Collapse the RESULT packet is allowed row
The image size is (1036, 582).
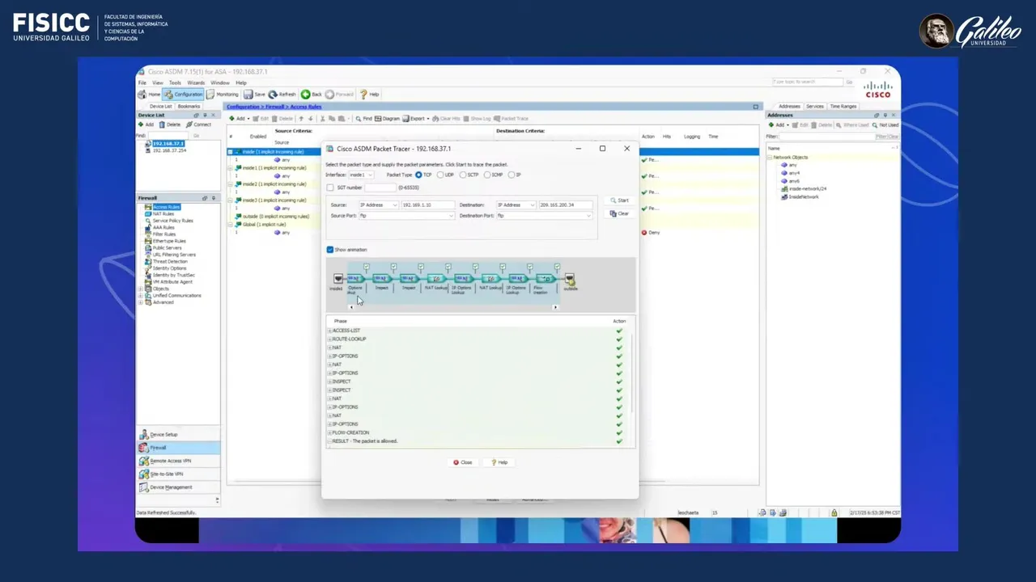coord(330,441)
